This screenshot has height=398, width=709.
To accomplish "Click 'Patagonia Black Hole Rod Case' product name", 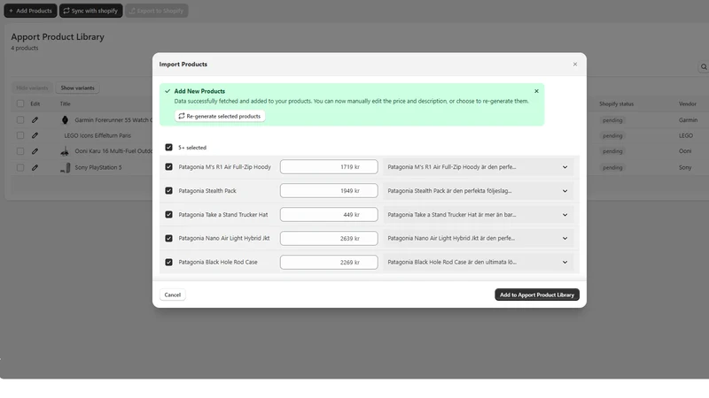I will click(217, 262).
